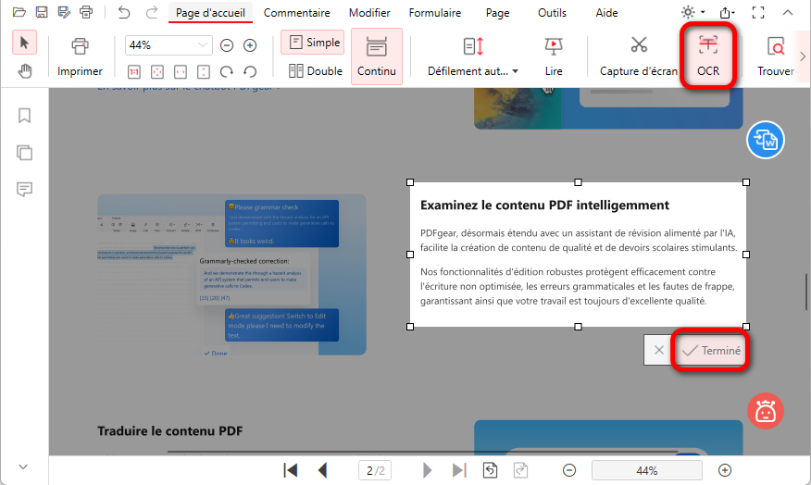The width and height of the screenshot is (811, 485).
Task: Go back to the previous view
Action: click(x=490, y=470)
